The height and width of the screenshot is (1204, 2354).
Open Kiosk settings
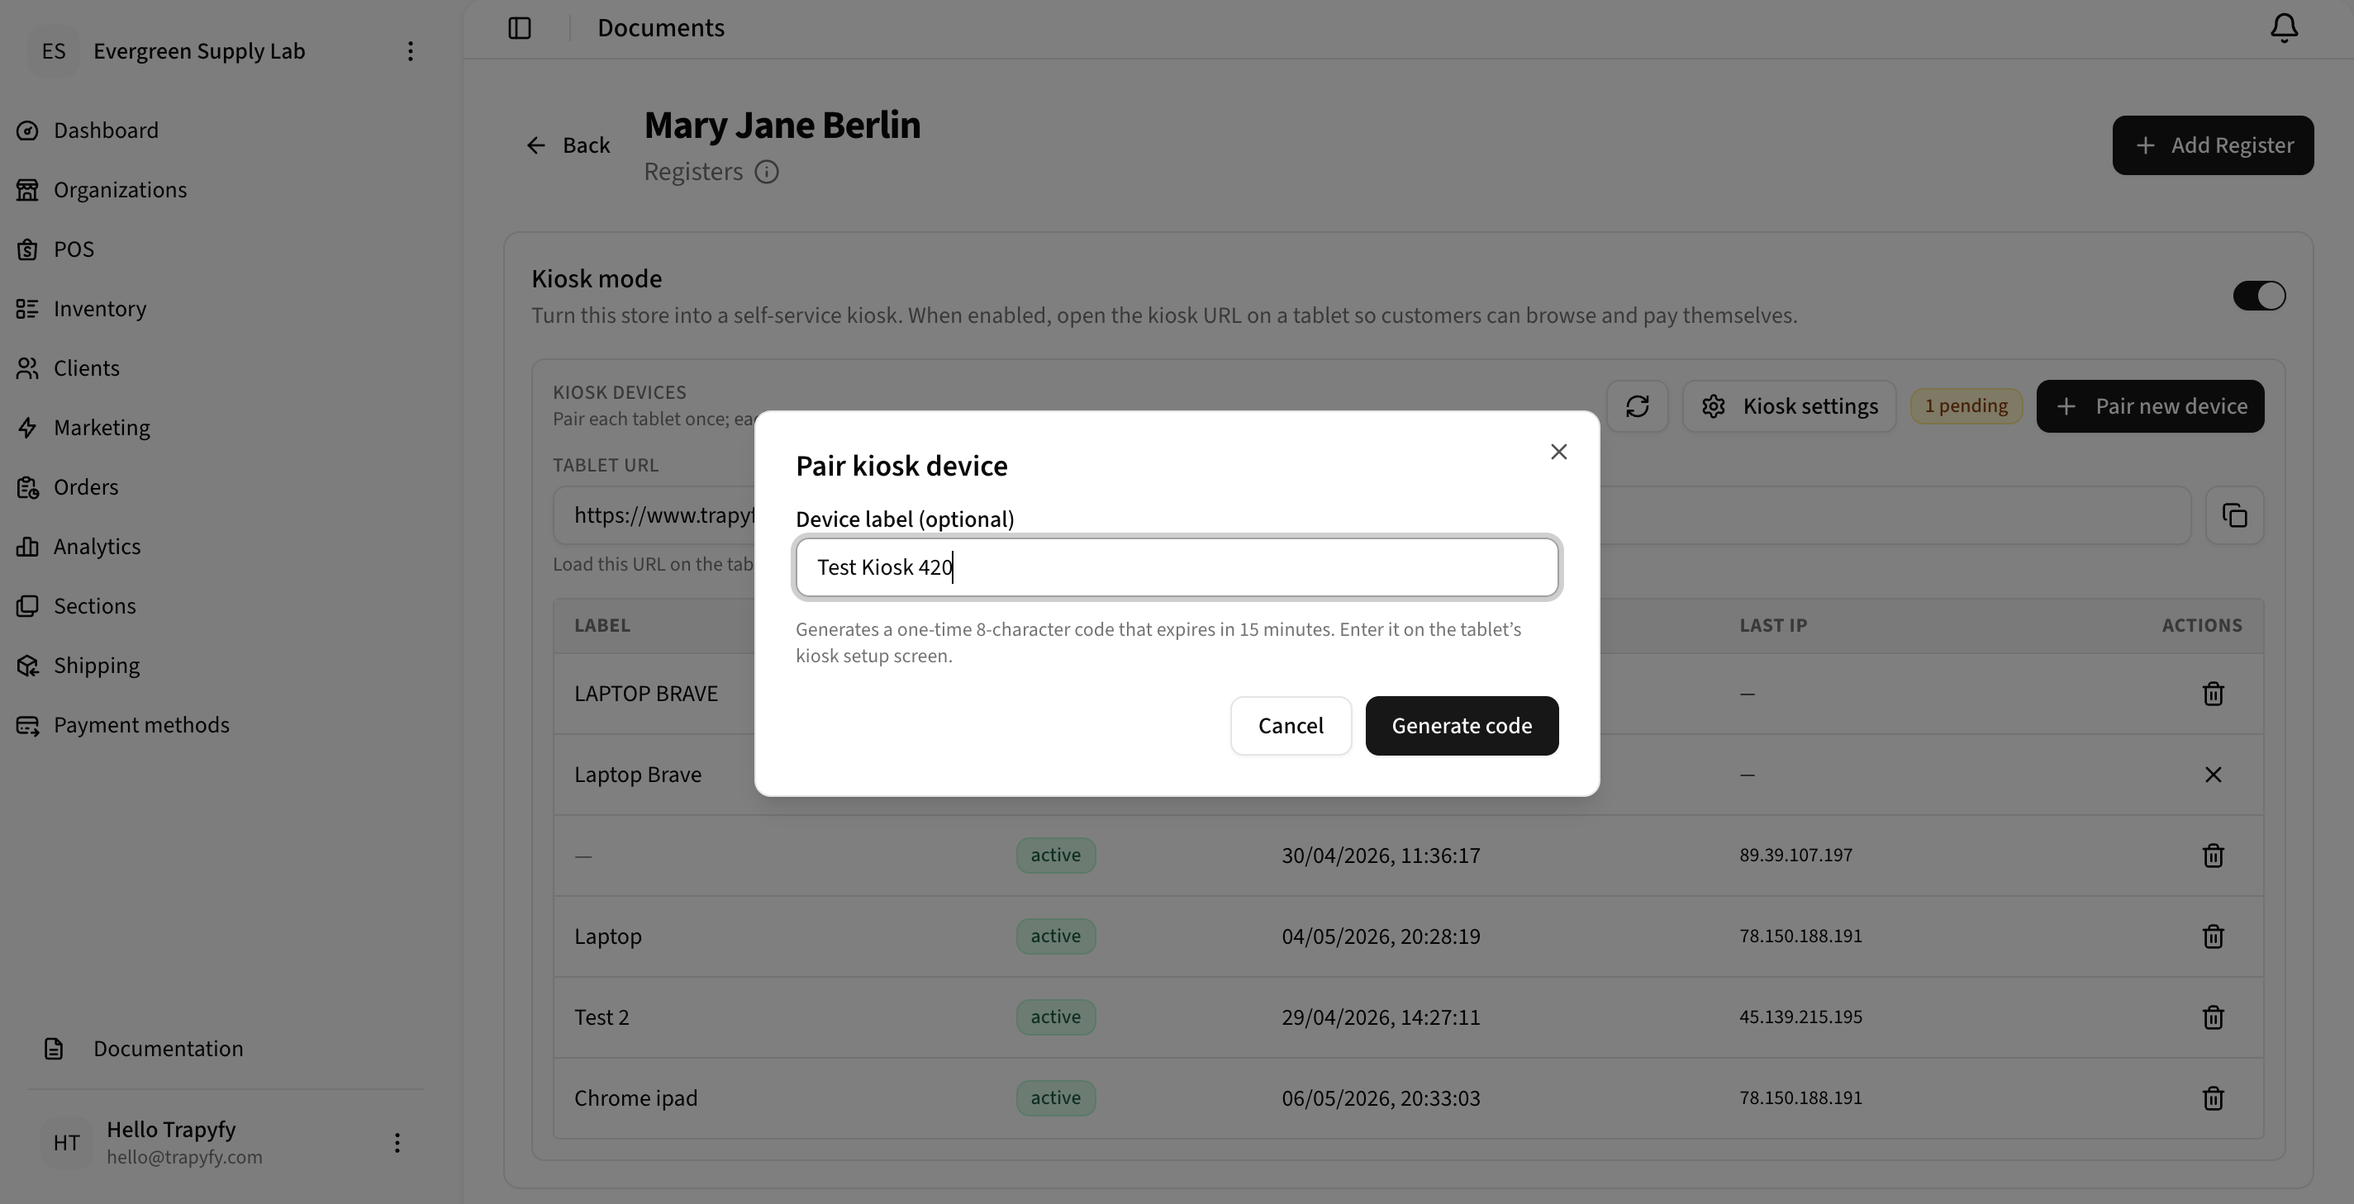[x=1790, y=406]
